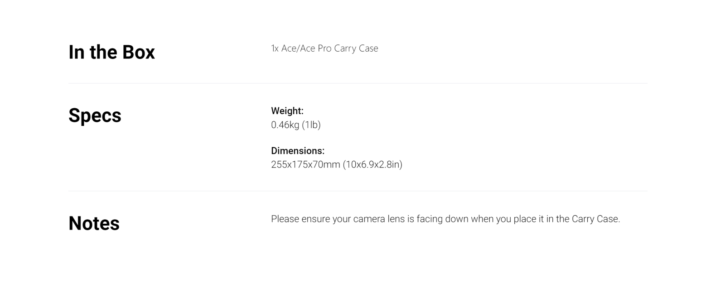Viewport: 725px width, 303px height.
Task: Click the "Dimensions:" label
Action: pos(298,150)
